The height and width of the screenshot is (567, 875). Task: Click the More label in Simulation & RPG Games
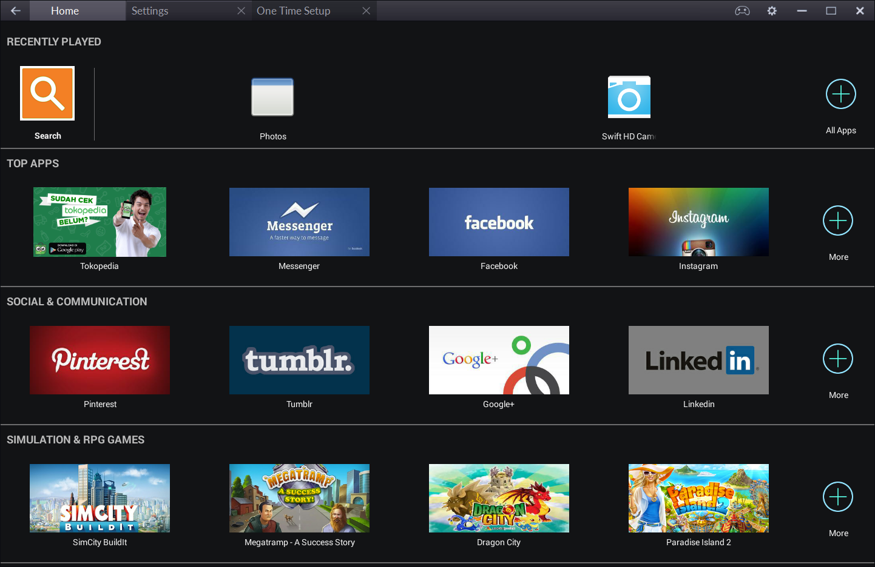tap(839, 533)
